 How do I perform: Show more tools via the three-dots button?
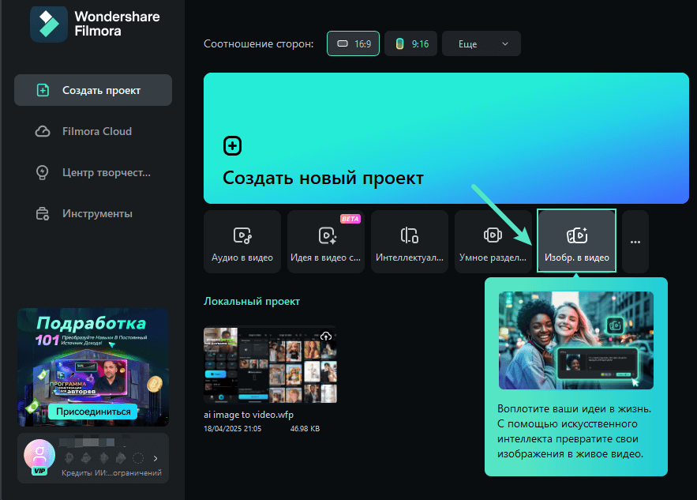click(x=635, y=242)
